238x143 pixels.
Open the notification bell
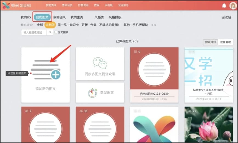click(224, 5)
